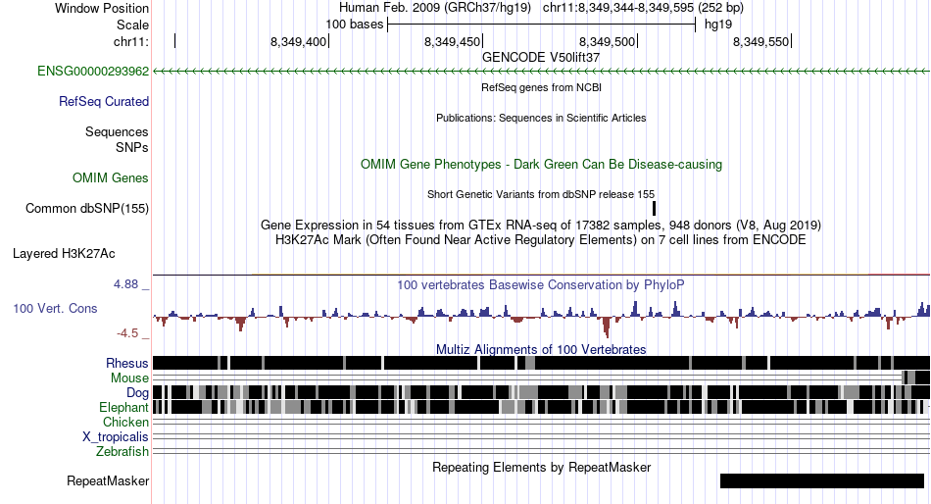Select the Dog alignment label
This screenshot has height=504, width=931.
click(x=137, y=393)
